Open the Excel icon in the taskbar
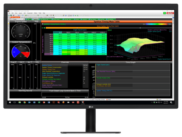Image resolution: width=182 pixels, height=137 pixels. click(39, 102)
